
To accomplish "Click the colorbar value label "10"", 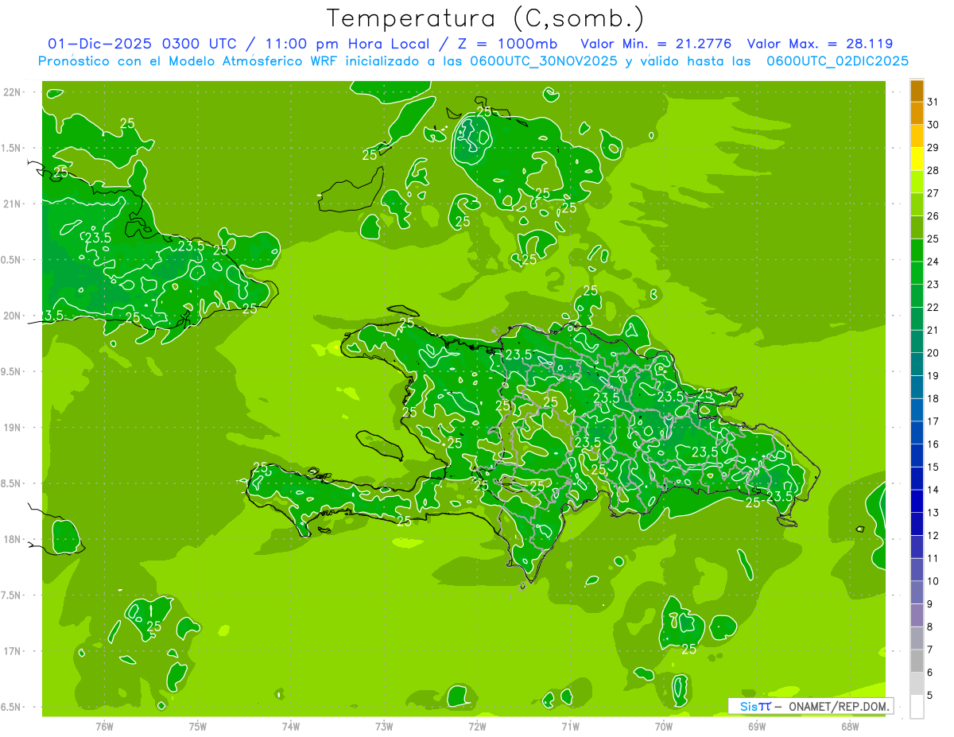I will point(933,581).
